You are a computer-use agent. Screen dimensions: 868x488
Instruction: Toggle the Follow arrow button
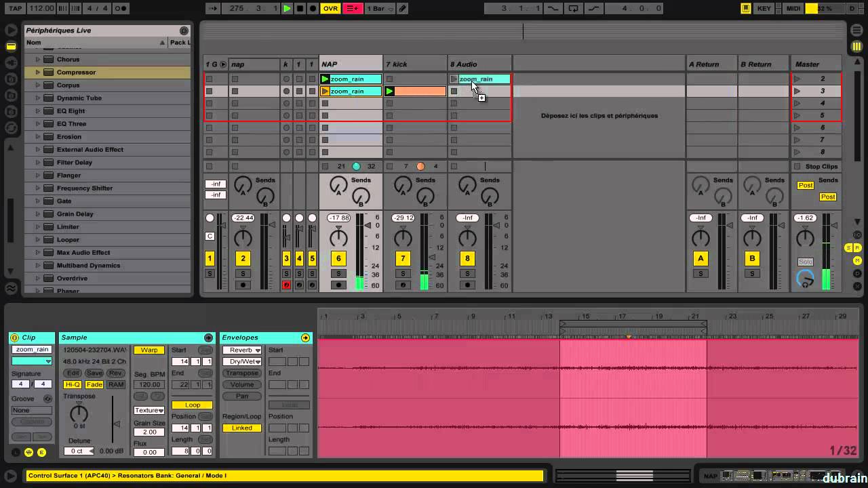[x=213, y=8]
